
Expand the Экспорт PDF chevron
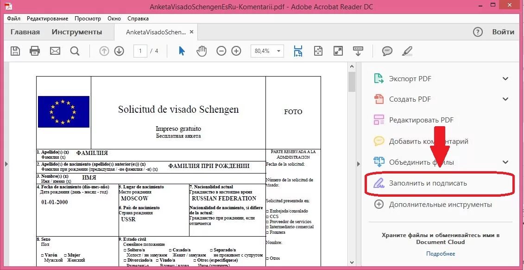505,78
